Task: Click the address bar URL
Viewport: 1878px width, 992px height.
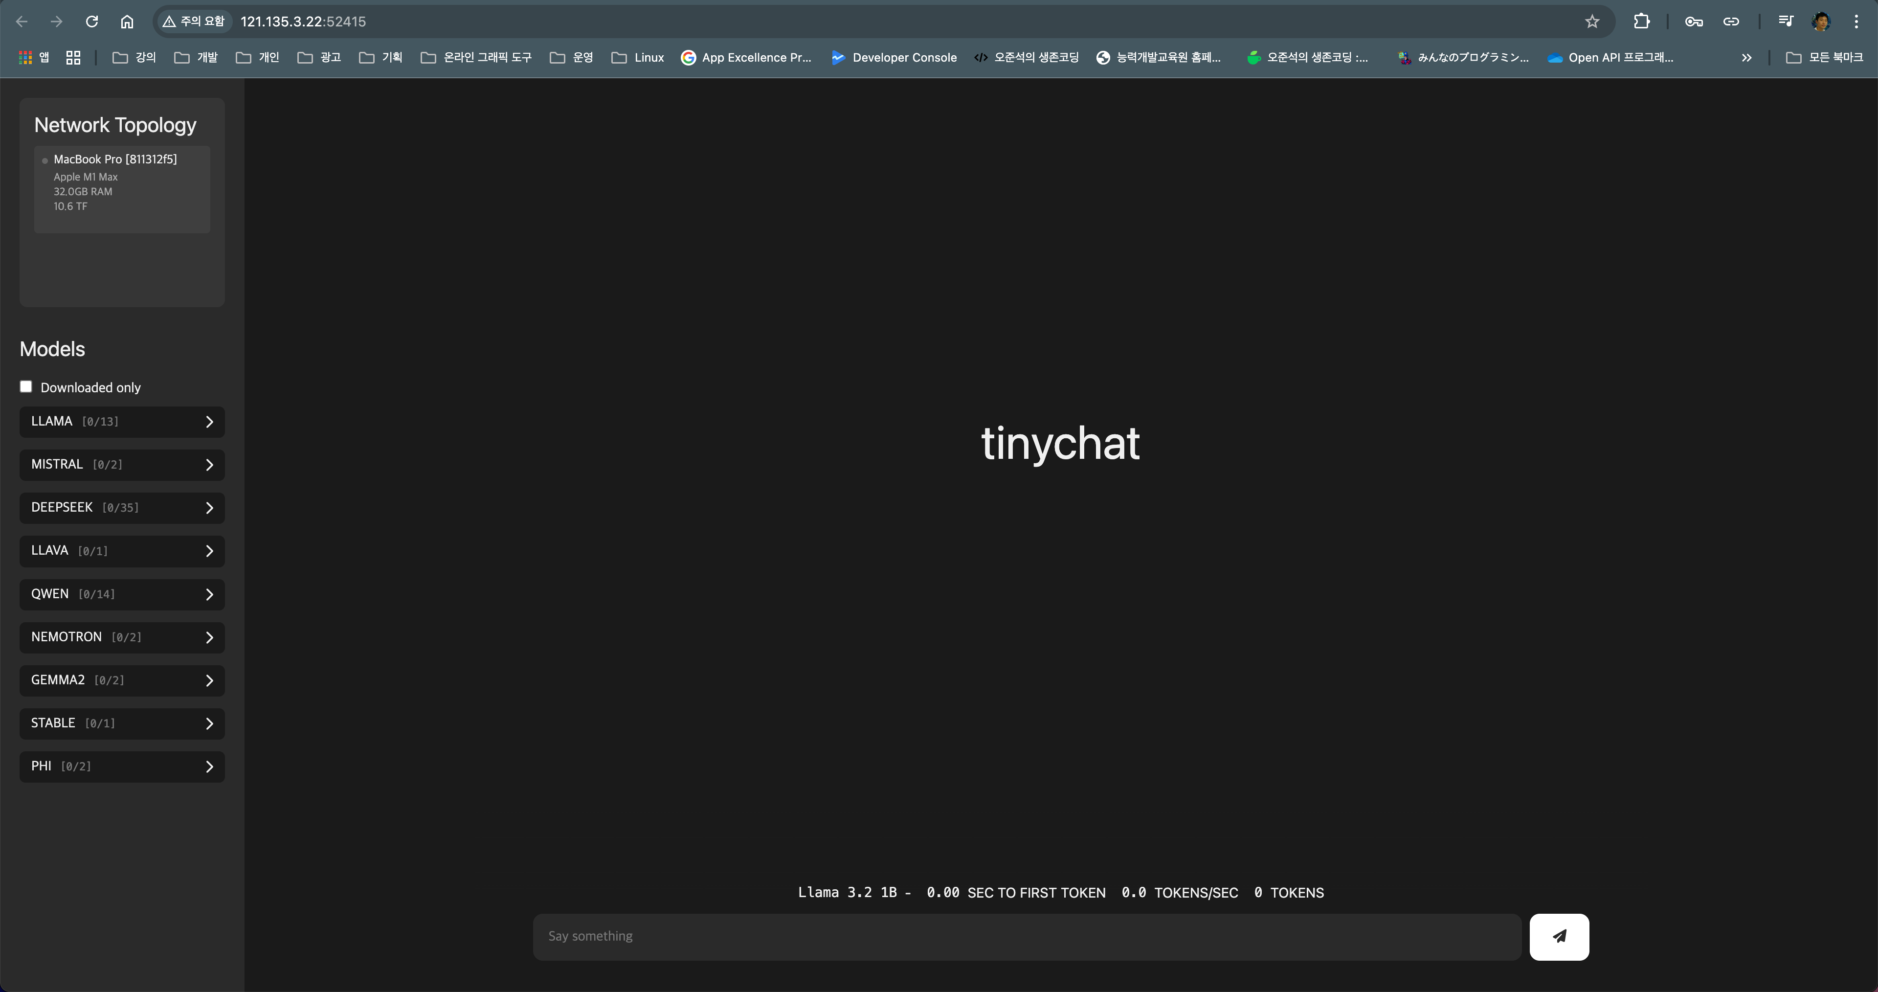Action: (x=303, y=22)
